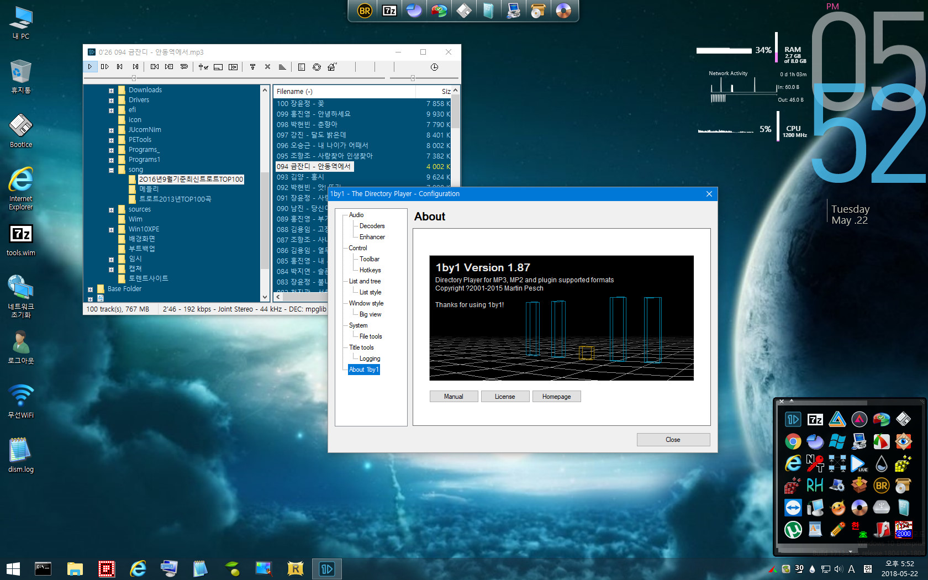Expand the sources folder node
The image size is (928, 580).
[x=111, y=210]
